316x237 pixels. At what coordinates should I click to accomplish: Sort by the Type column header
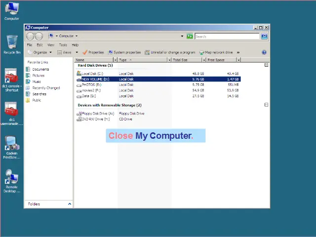(x=143, y=60)
